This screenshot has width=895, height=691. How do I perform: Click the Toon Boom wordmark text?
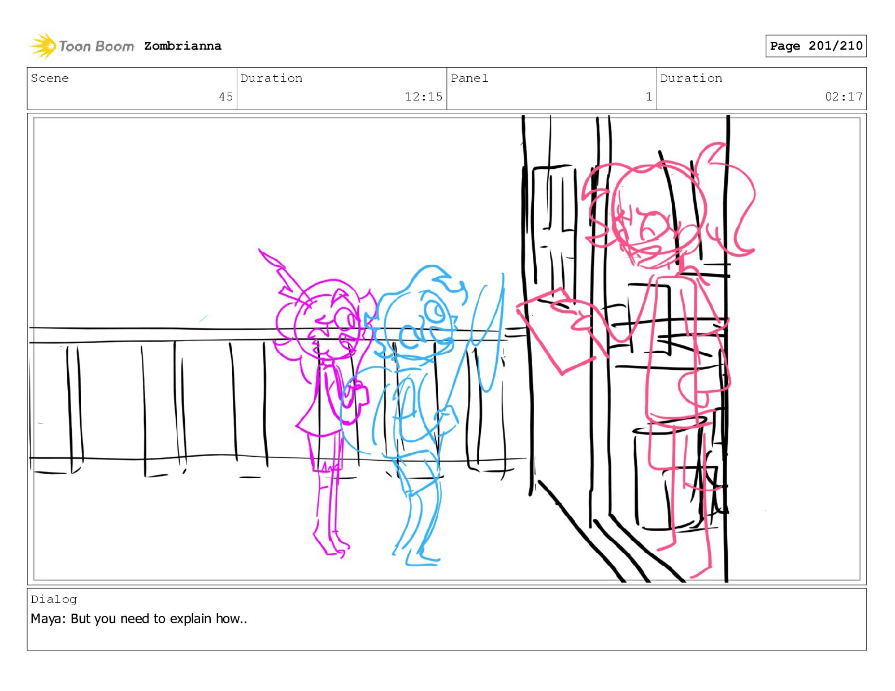click(x=97, y=46)
